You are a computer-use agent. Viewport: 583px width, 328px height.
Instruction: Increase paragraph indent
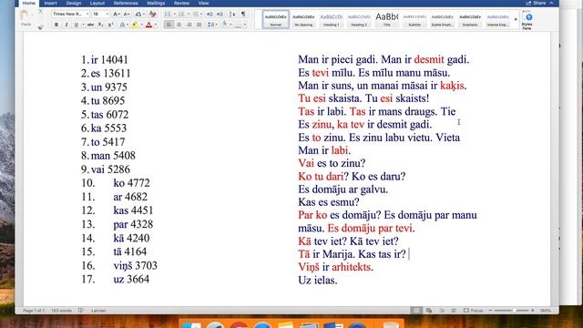click(220, 15)
